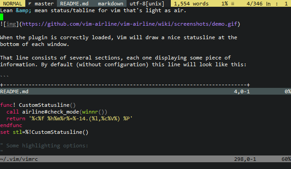Click the git branch icon before master
The image size is (291, 169).
pos(30,4)
